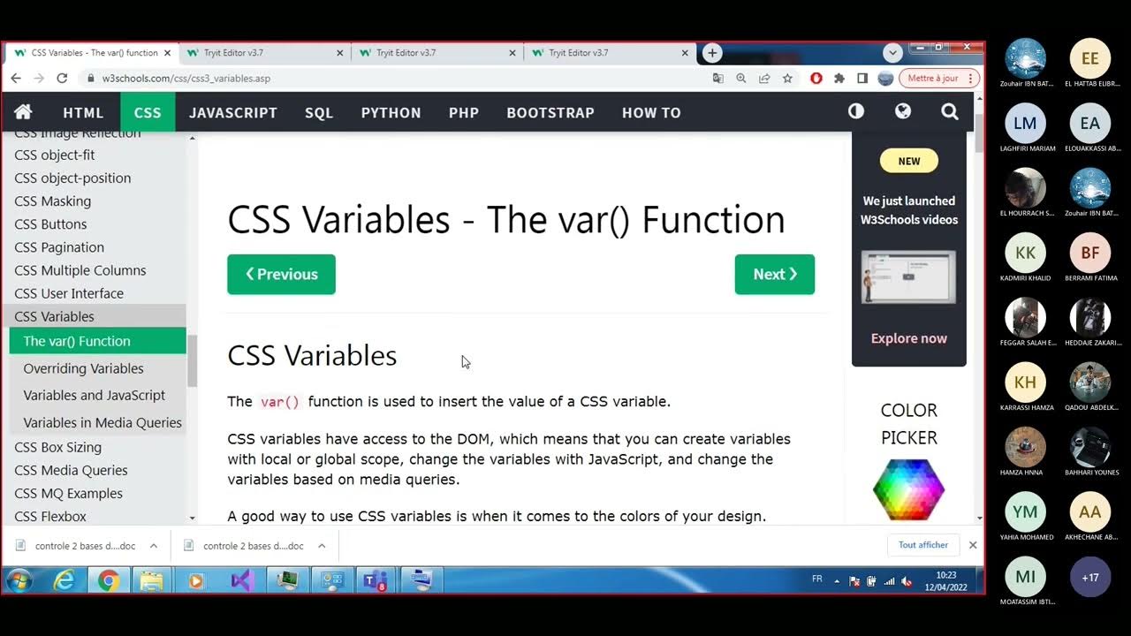
Task: Open CSS object-fit sidebar link
Action: pyautogui.click(x=55, y=155)
